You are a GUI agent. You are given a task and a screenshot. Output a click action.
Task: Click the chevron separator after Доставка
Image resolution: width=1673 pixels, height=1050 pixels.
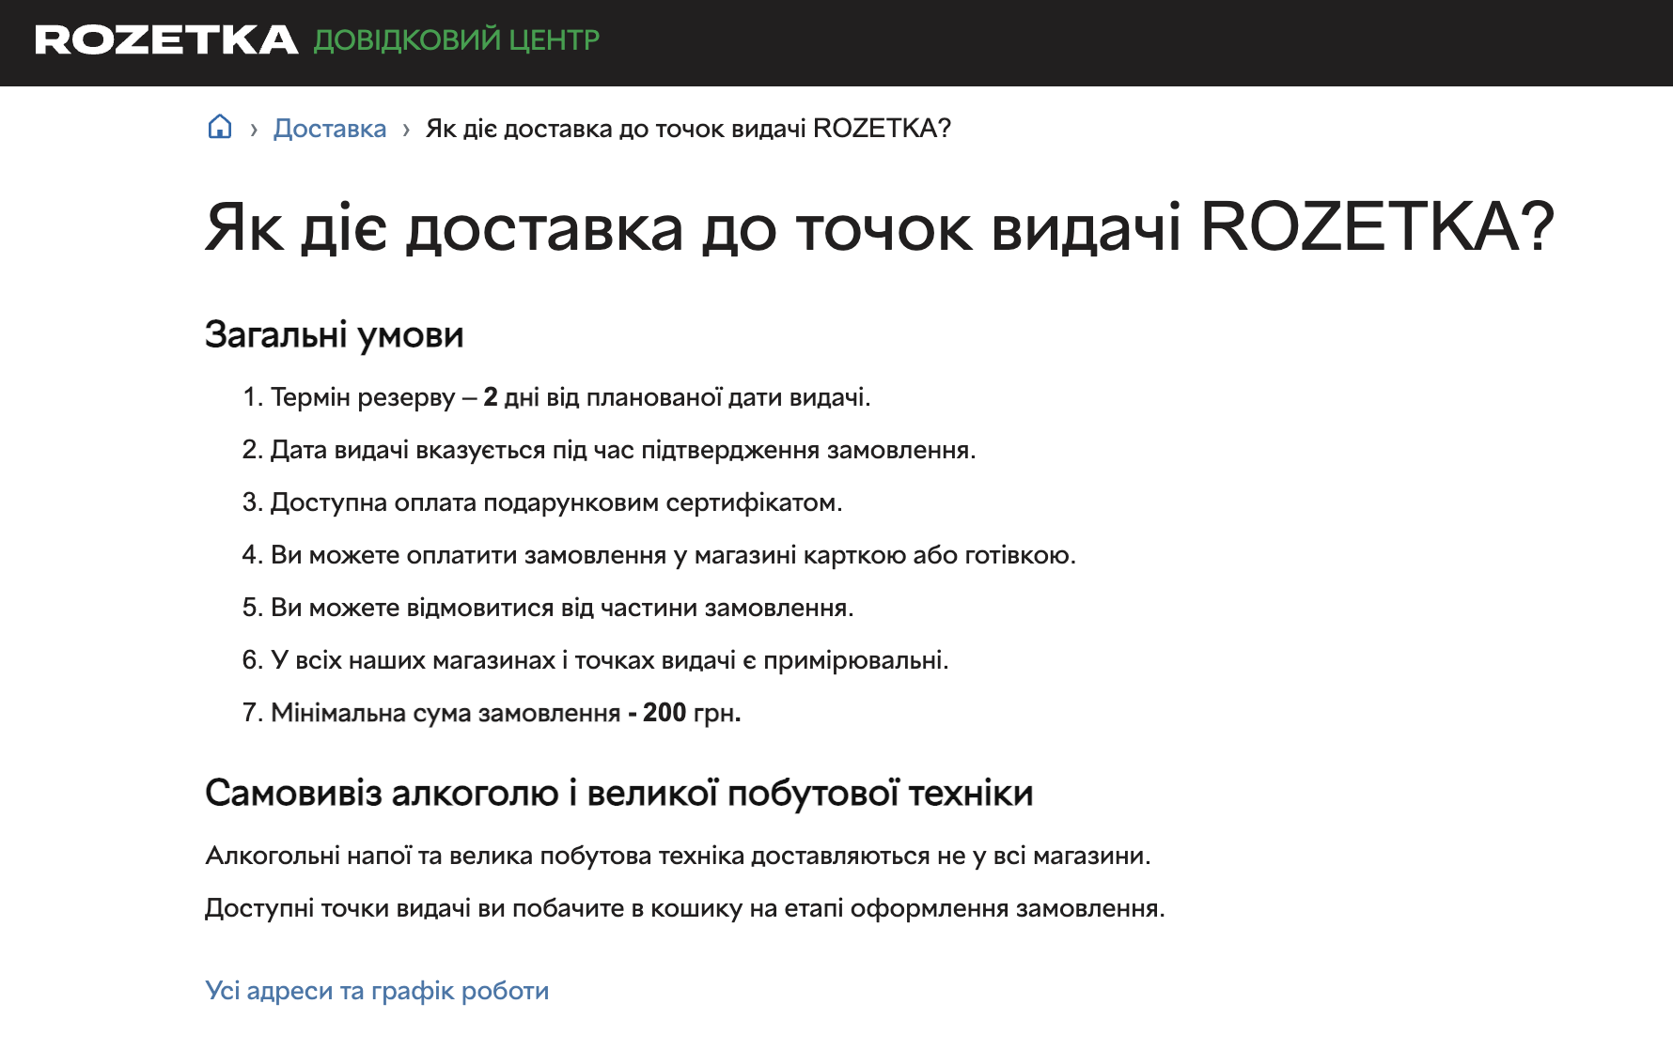click(x=406, y=130)
